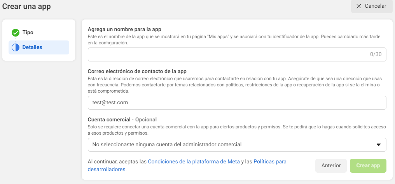Cancel app creation with the Cancelar button
This screenshot has width=395, height=184.
pos(372,6)
